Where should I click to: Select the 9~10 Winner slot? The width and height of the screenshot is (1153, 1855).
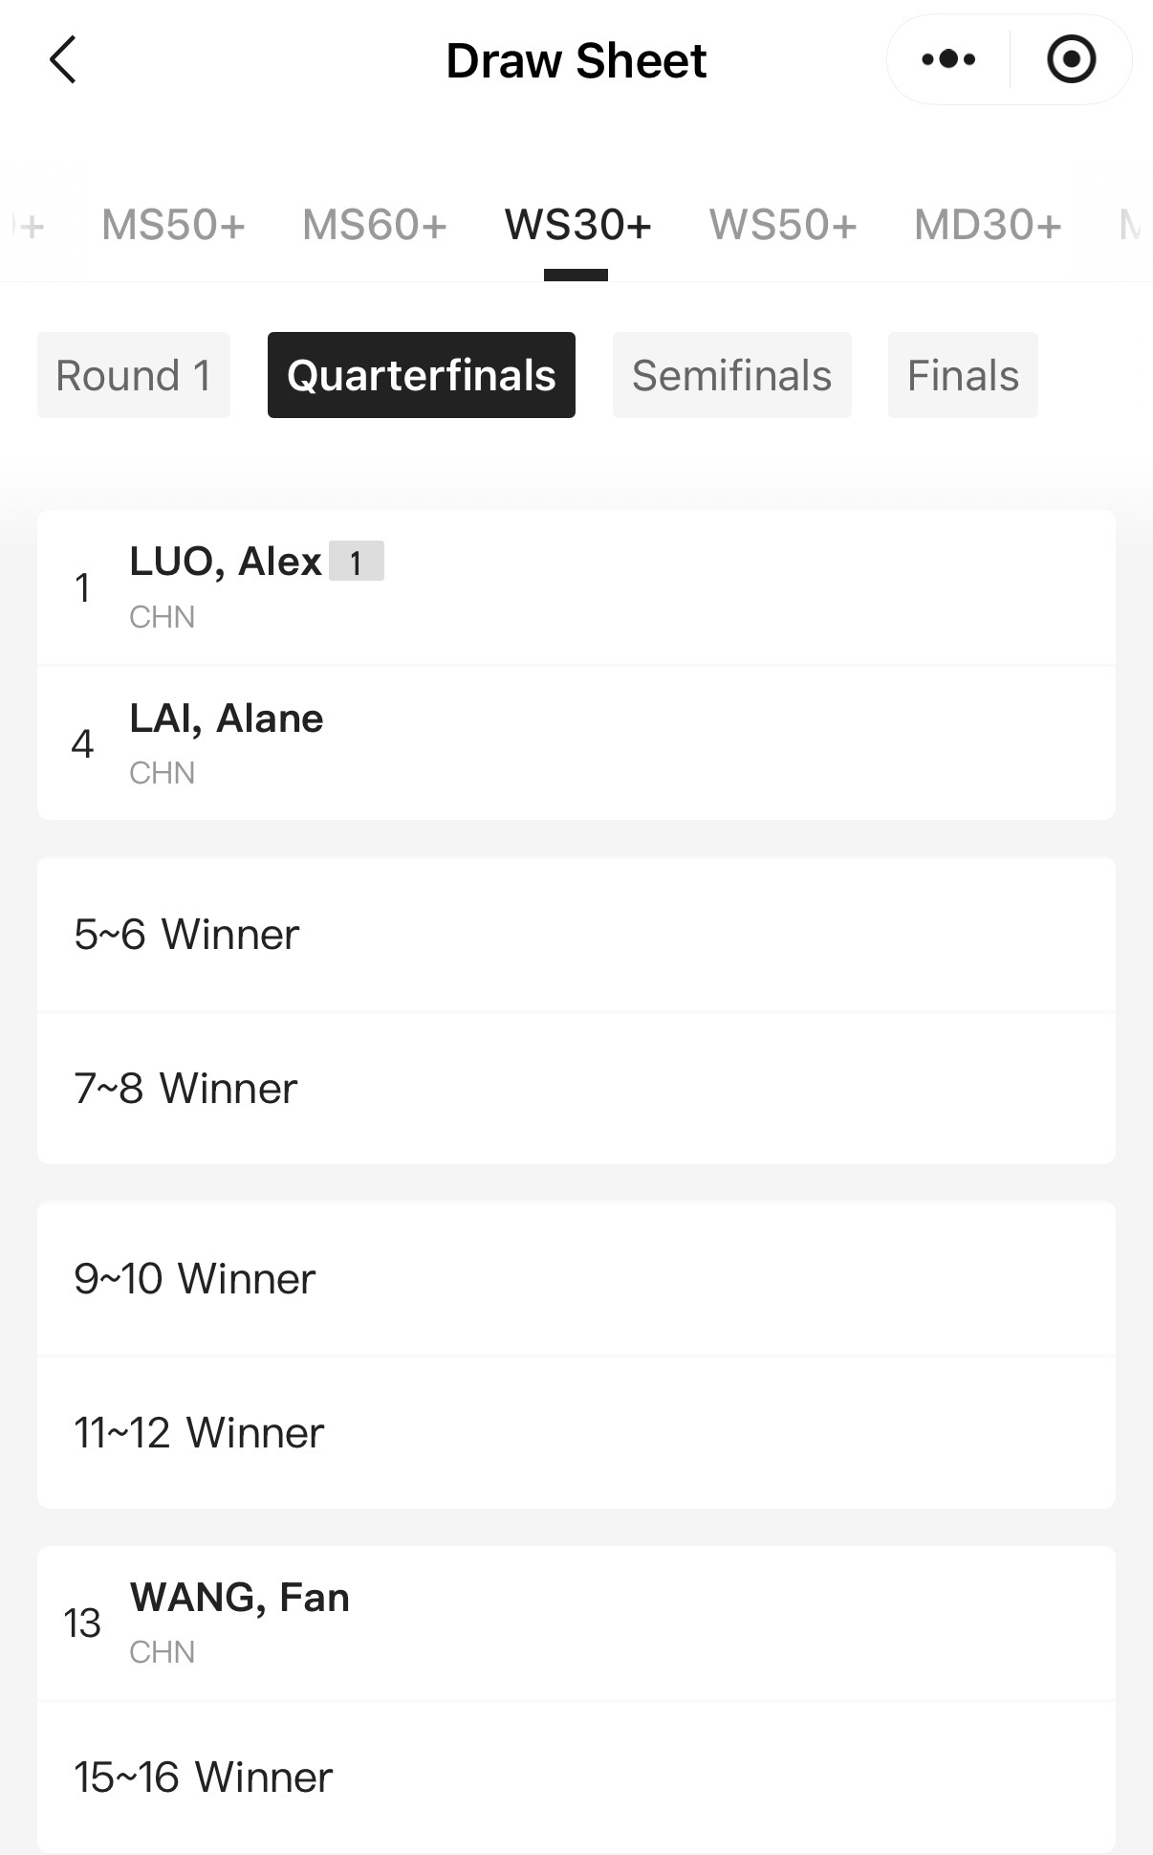click(576, 1278)
